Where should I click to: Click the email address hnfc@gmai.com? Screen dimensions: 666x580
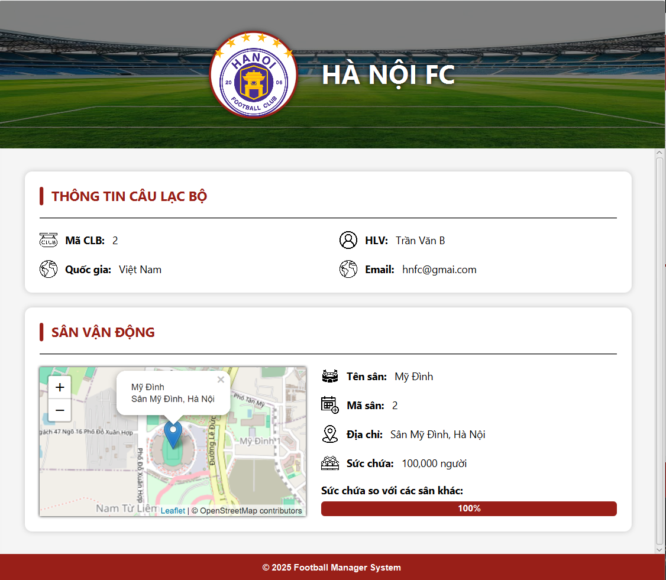(439, 270)
